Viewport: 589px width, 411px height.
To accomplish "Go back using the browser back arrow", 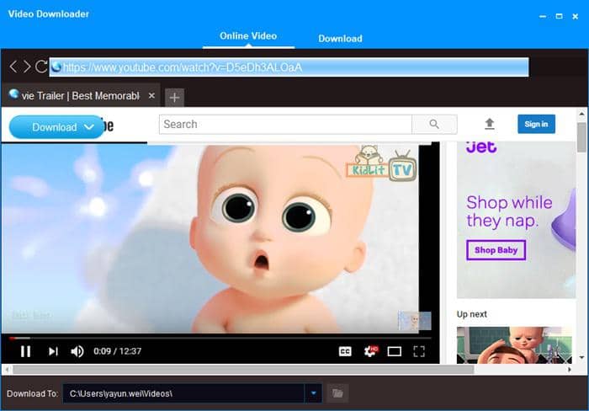I will 13,67.
